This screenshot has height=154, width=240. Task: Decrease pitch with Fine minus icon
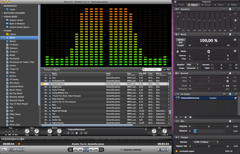click(x=190, y=59)
